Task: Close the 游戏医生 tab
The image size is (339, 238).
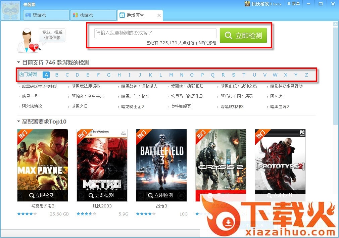Action: coord(159,15)
